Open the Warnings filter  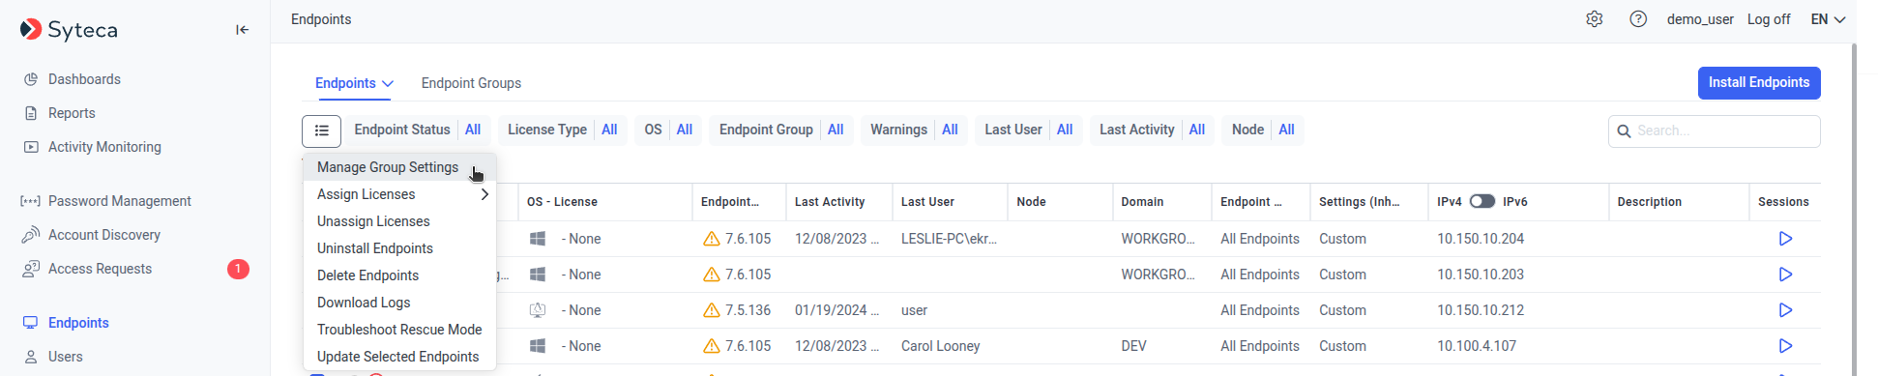[914, 130]
